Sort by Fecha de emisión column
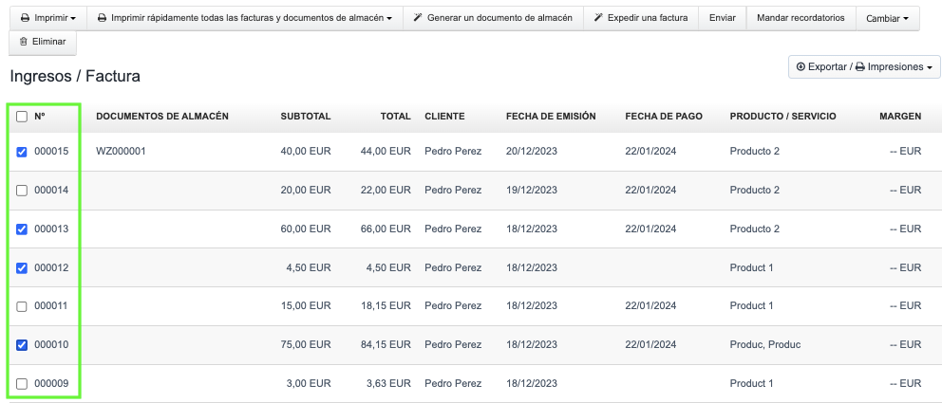Screen dimensions: 942x403 551,117
